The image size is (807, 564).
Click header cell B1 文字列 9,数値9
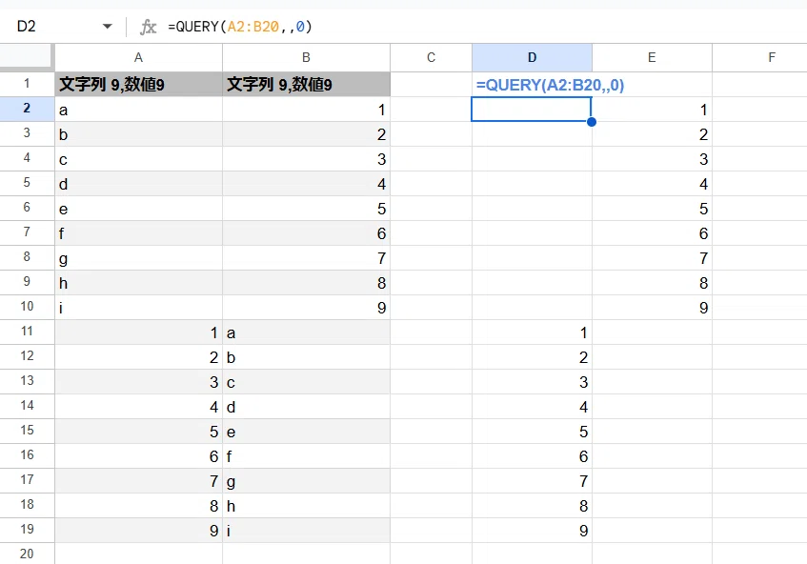pos(306,84)
